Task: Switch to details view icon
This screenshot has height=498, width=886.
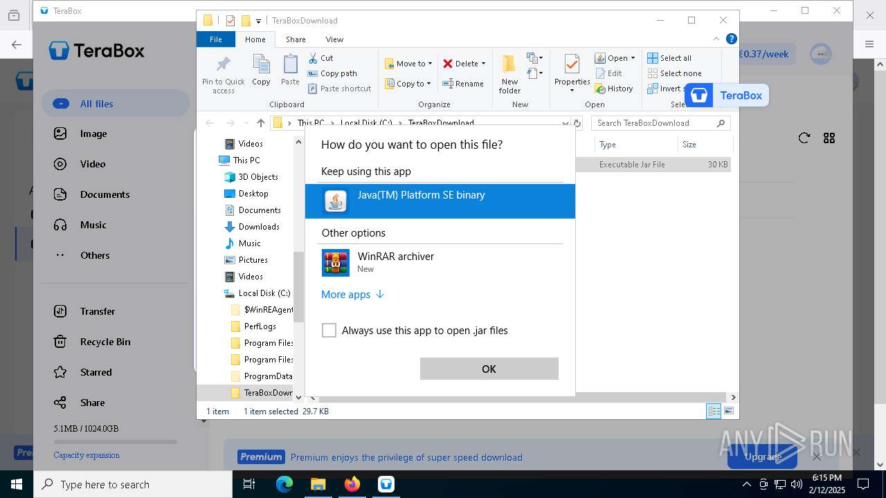Action: pos(714,411)
